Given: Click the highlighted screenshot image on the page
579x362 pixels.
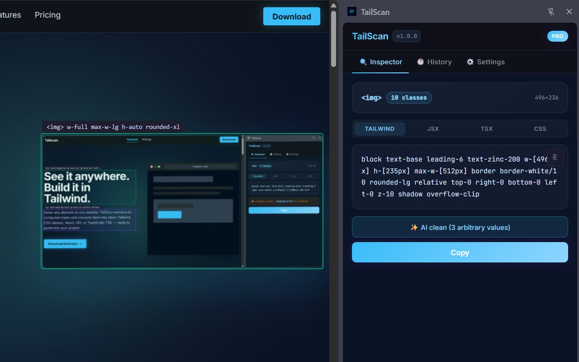Looking at the screenshot, I should pos(182,201).
